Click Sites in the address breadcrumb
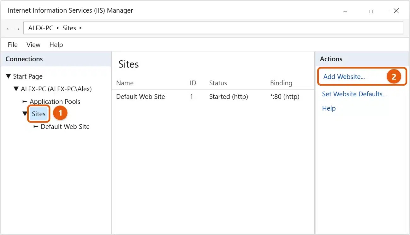 [x=69, y=28]
